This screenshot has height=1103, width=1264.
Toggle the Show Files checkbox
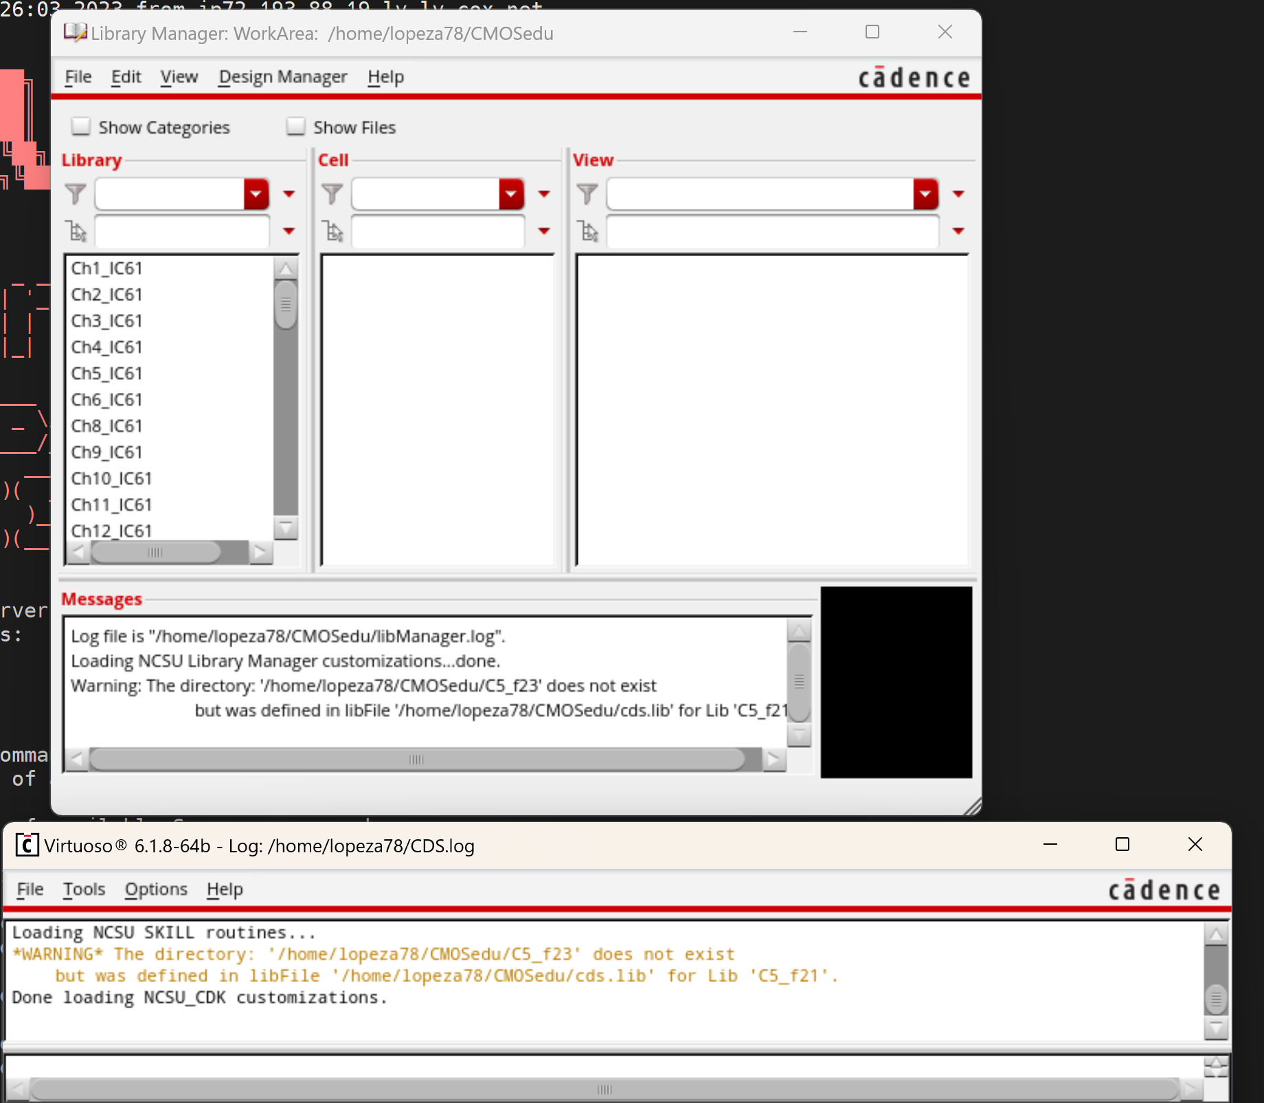coord(296,126)
